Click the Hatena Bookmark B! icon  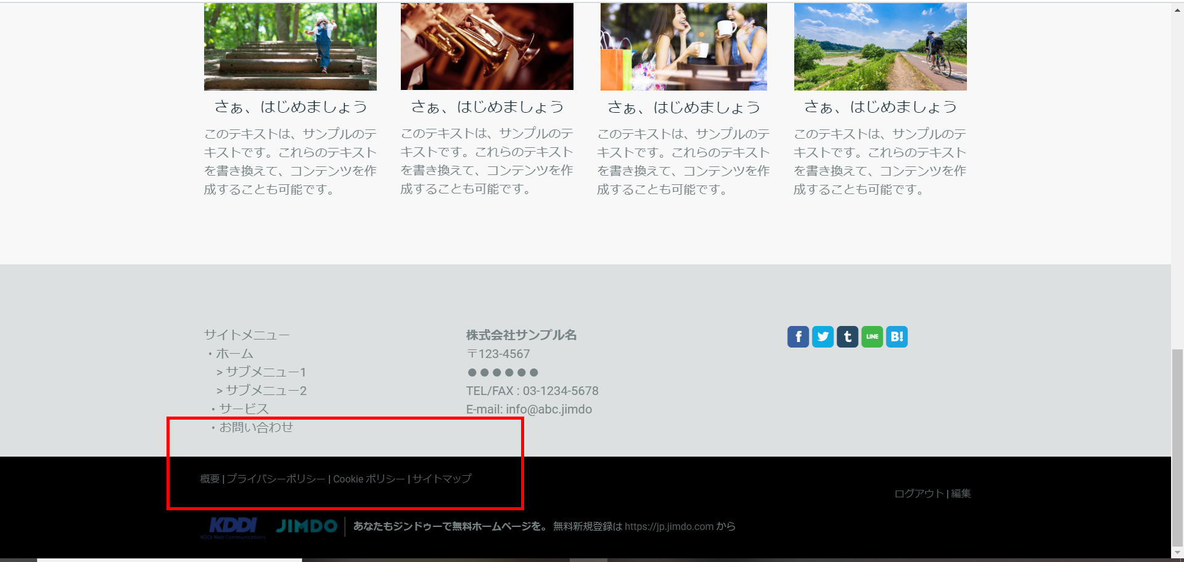pyautogui.click(x=897, y=336)
